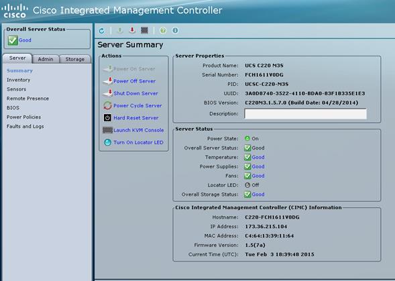Click the Hard Reset Server power icon
The width and height of the screenshot is (395, 281).
point(107,117)
